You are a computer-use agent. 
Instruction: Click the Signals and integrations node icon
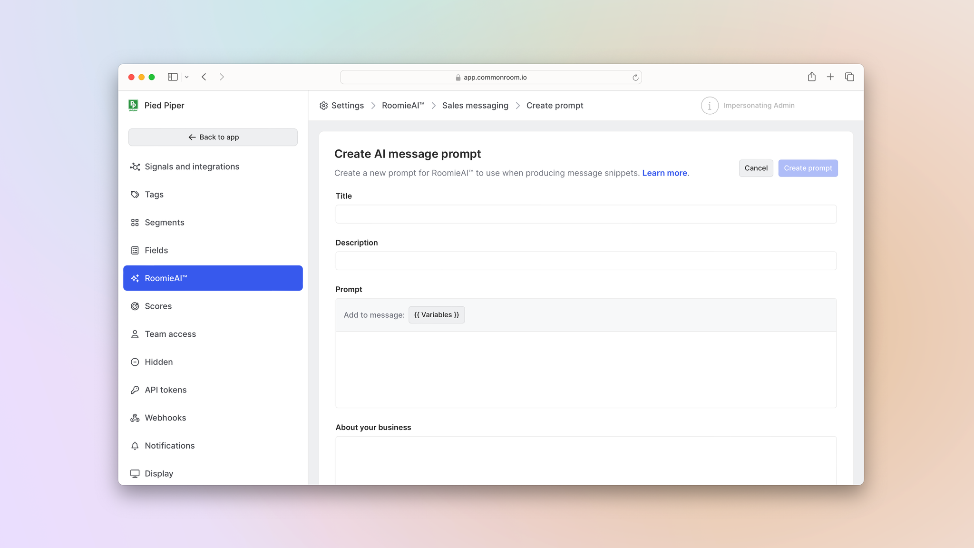pos(135,166)
